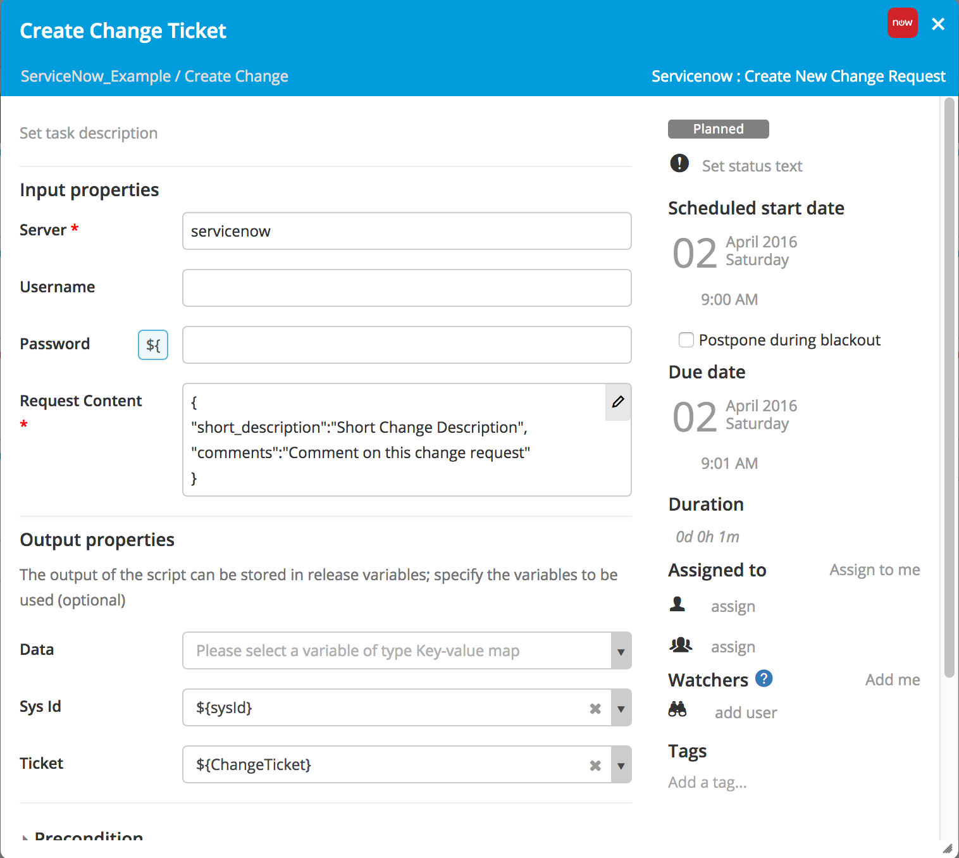Click inside the Request Content textarea

click(407, 440)
